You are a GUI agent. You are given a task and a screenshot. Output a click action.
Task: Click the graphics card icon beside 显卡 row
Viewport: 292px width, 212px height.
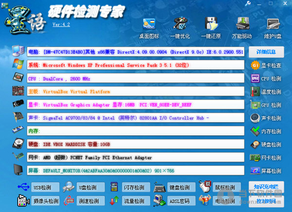pos(18,104)
